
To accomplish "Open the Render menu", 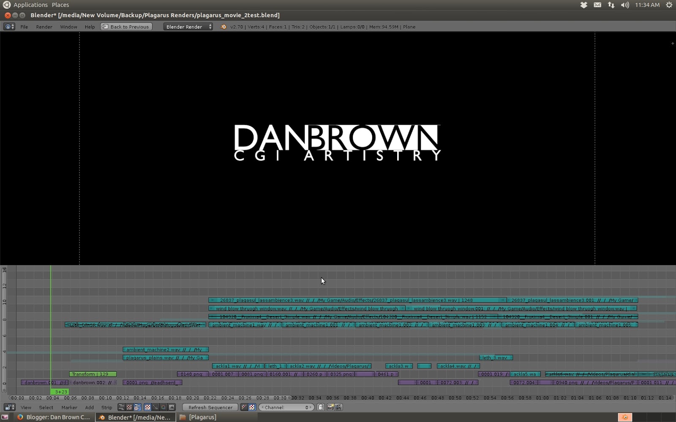I will pos(44,27).
